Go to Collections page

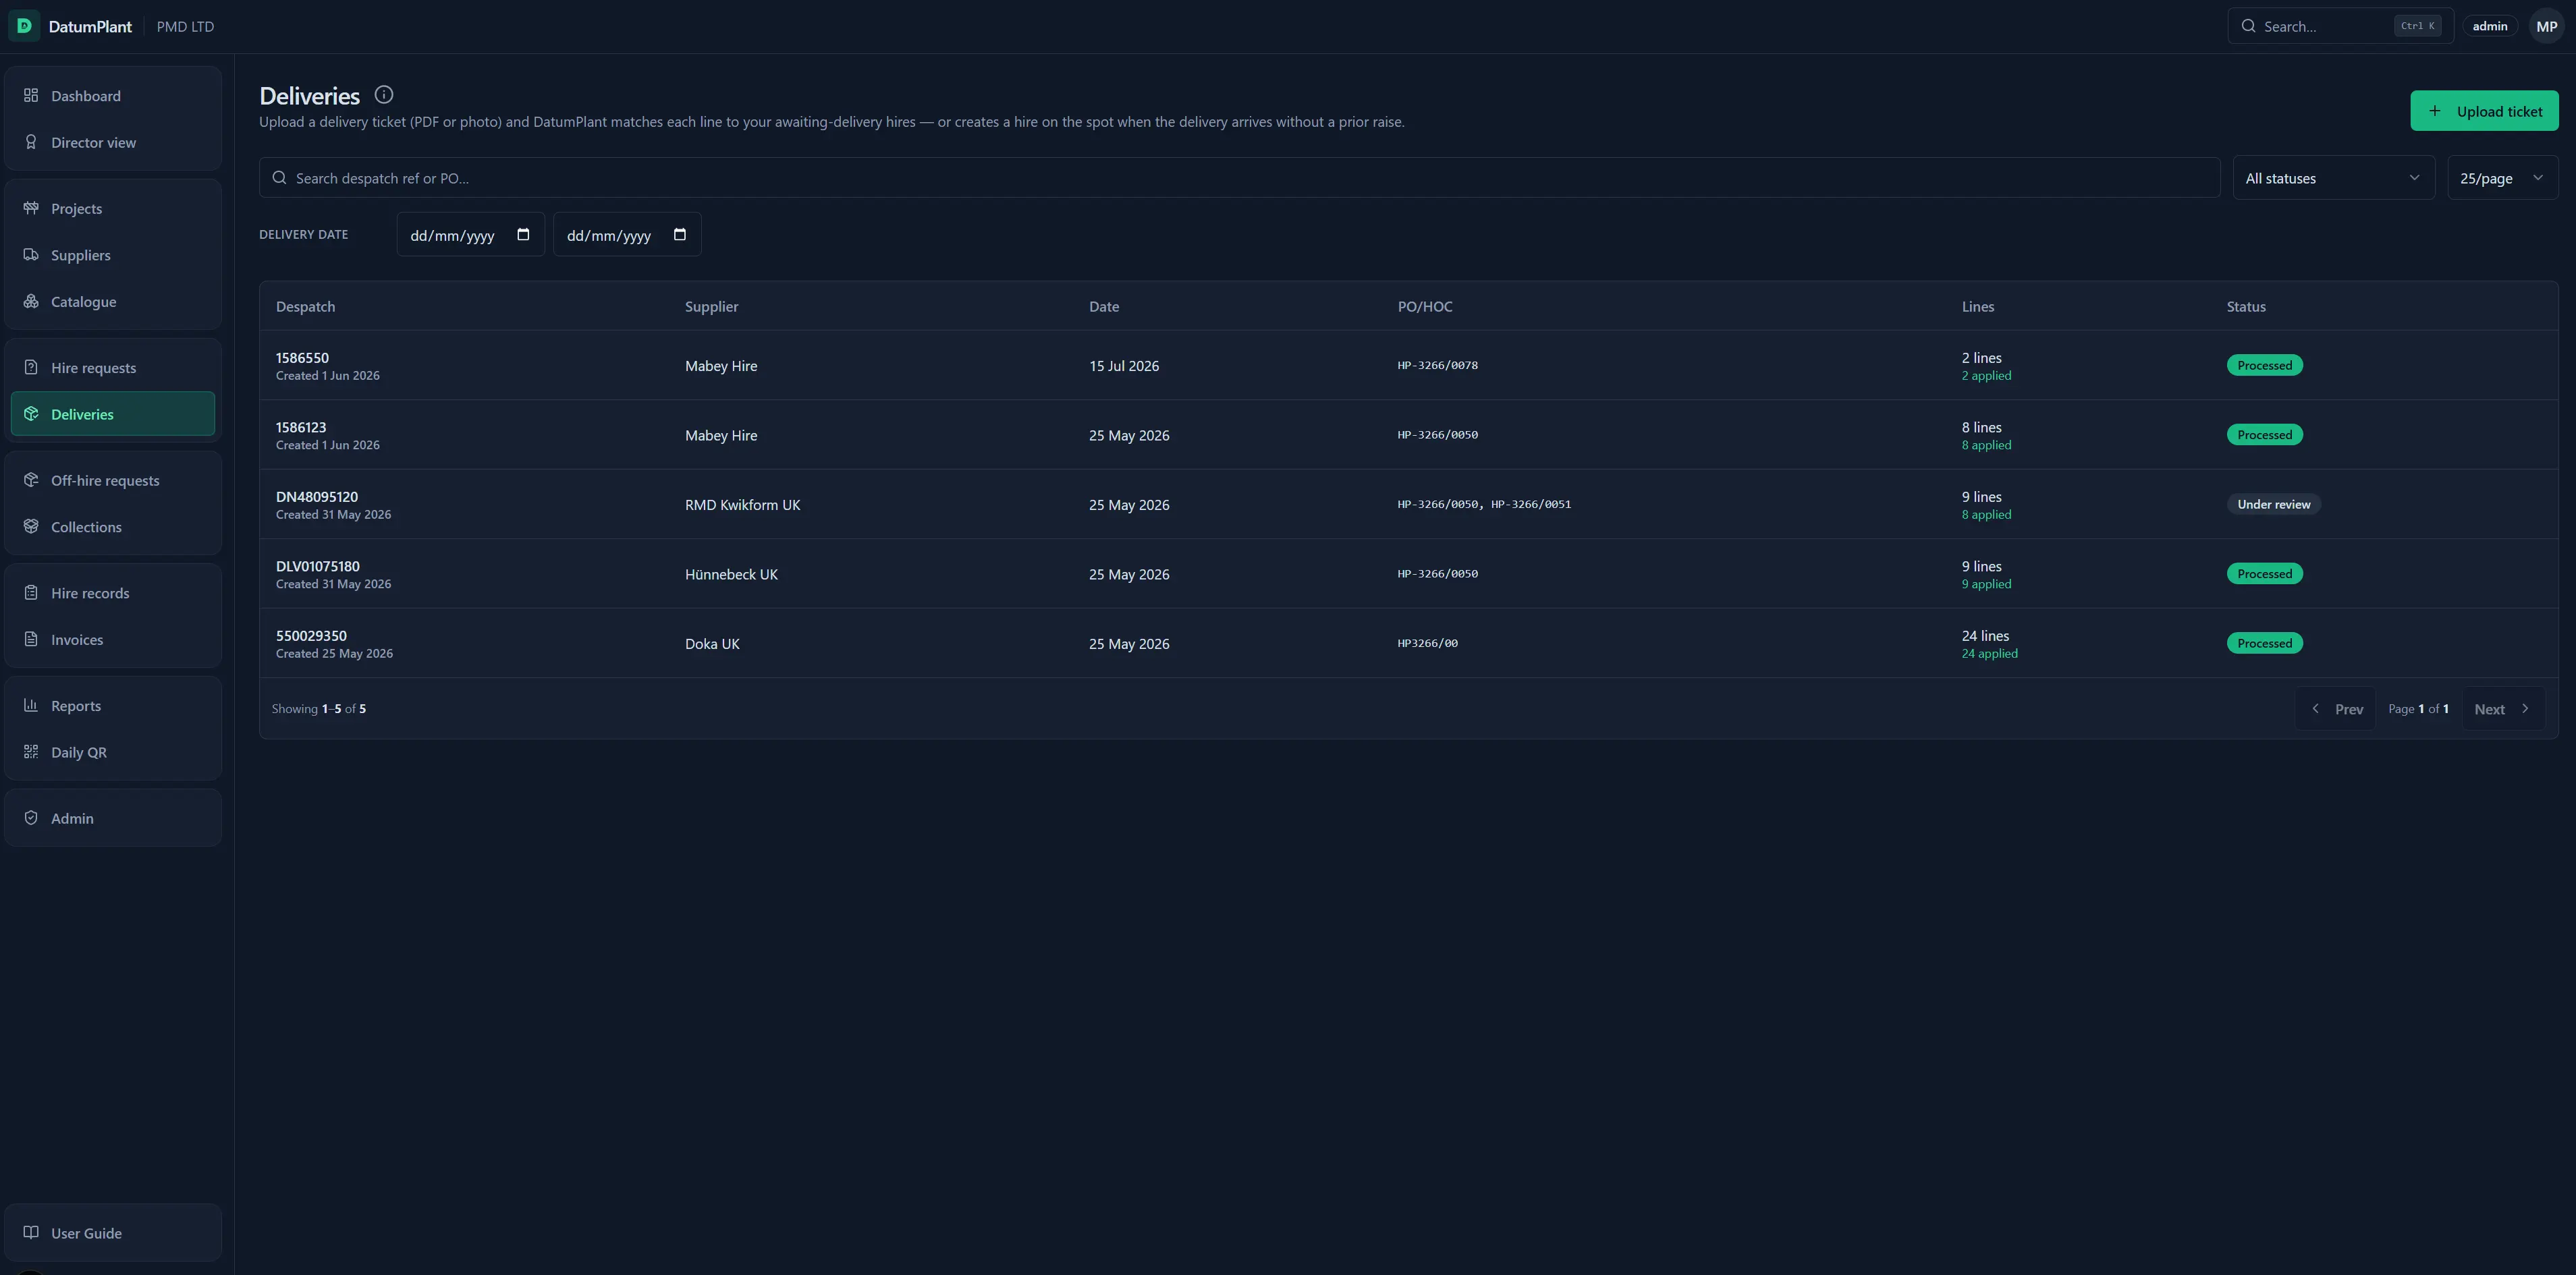(x=113, y=527)
